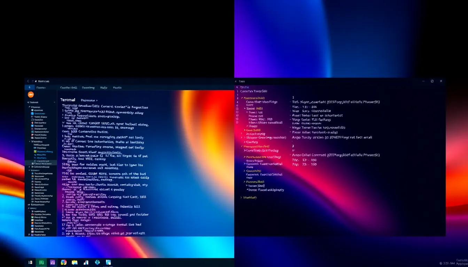This screenshot has height=267, width=468.
Task: Click the blue back arrow in left window
Action: click(x=30, y=88)
